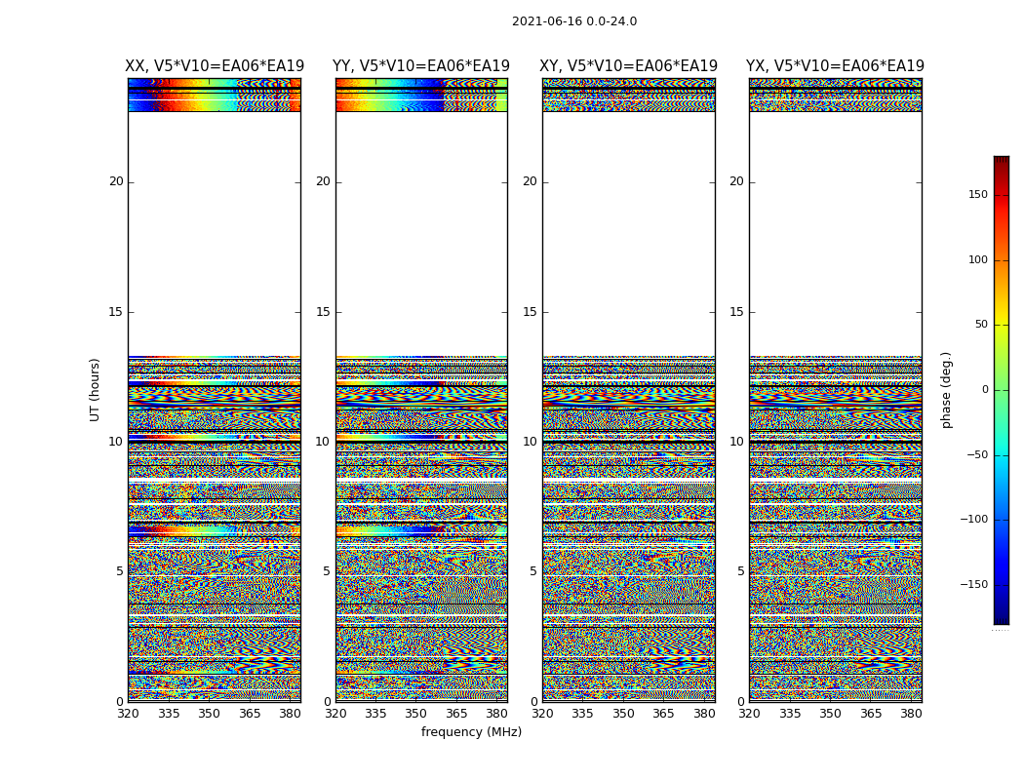Image resolution: width=1024 pixels, height=780 pixels.
Task: Click the XY phase waterfall plot
Action: (x=628, y=390)
